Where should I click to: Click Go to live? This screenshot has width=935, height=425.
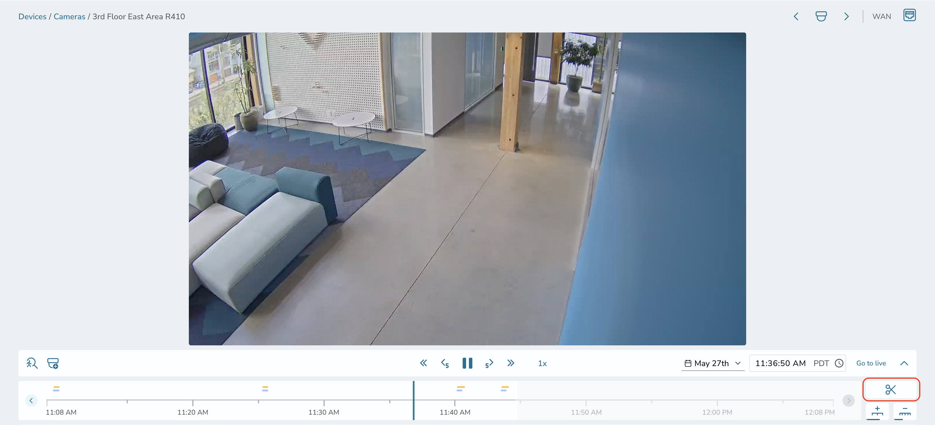(871, 363)
